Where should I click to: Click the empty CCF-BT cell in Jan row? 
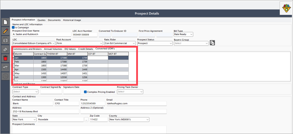pos(98,58)
